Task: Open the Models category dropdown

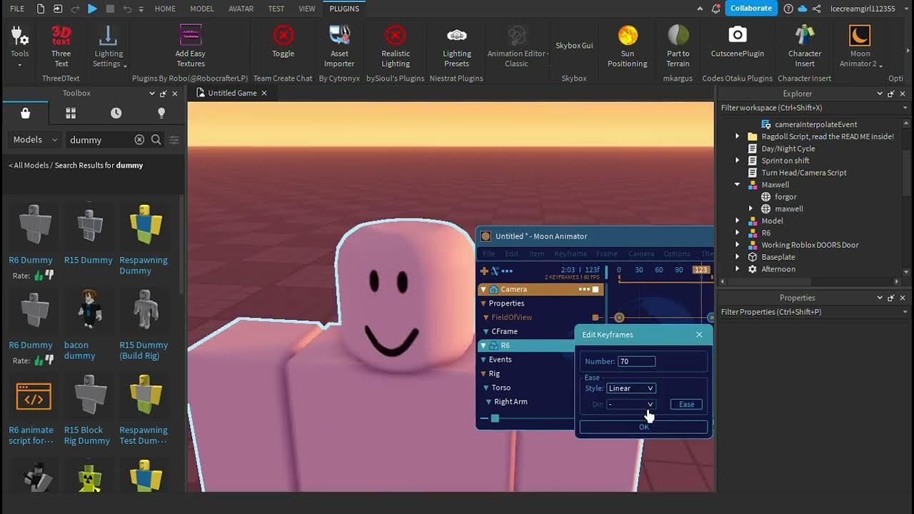Action: (35, 139)
